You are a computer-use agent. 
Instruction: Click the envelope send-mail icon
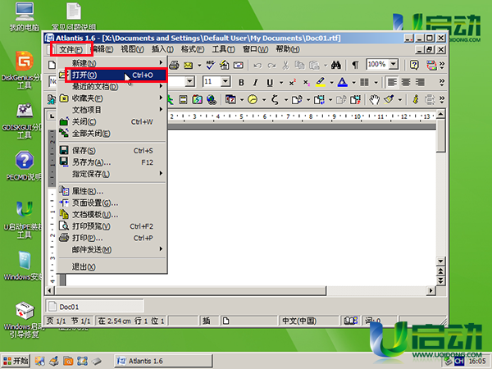(189, 66)
